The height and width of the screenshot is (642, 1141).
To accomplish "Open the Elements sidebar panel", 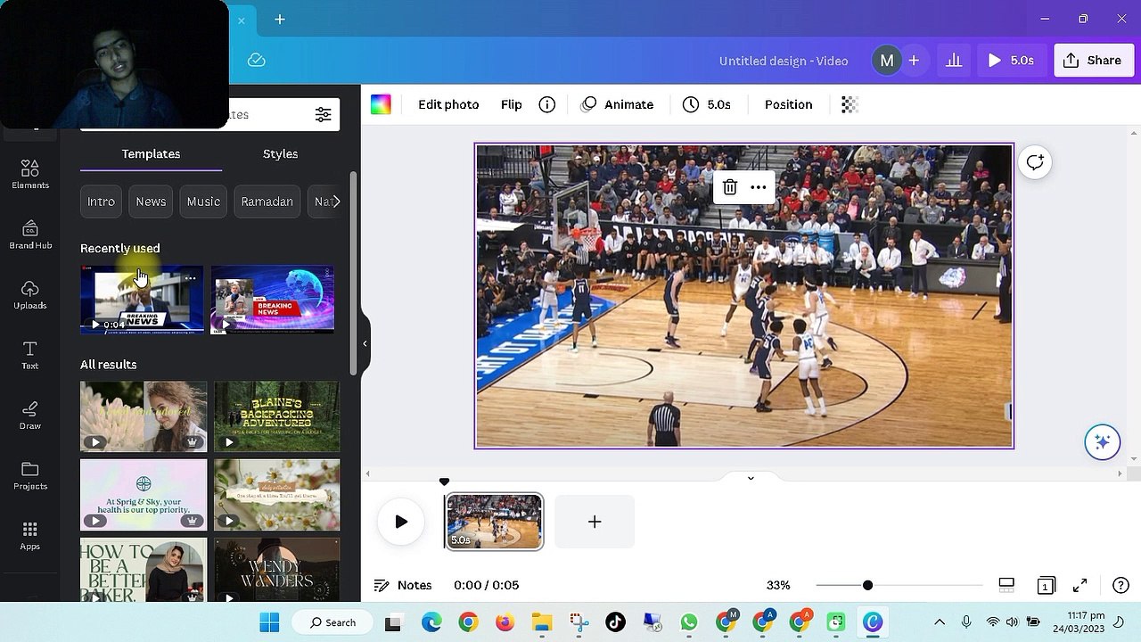I will click(x=30, y=175).
